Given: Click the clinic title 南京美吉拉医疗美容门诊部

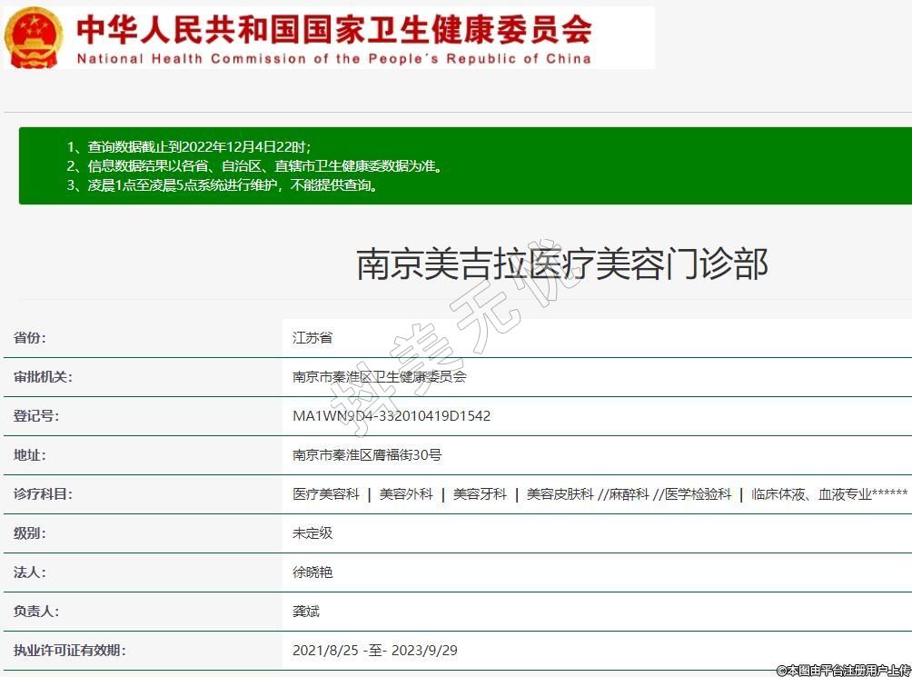Looking at the screenshot, I should 562,264.
